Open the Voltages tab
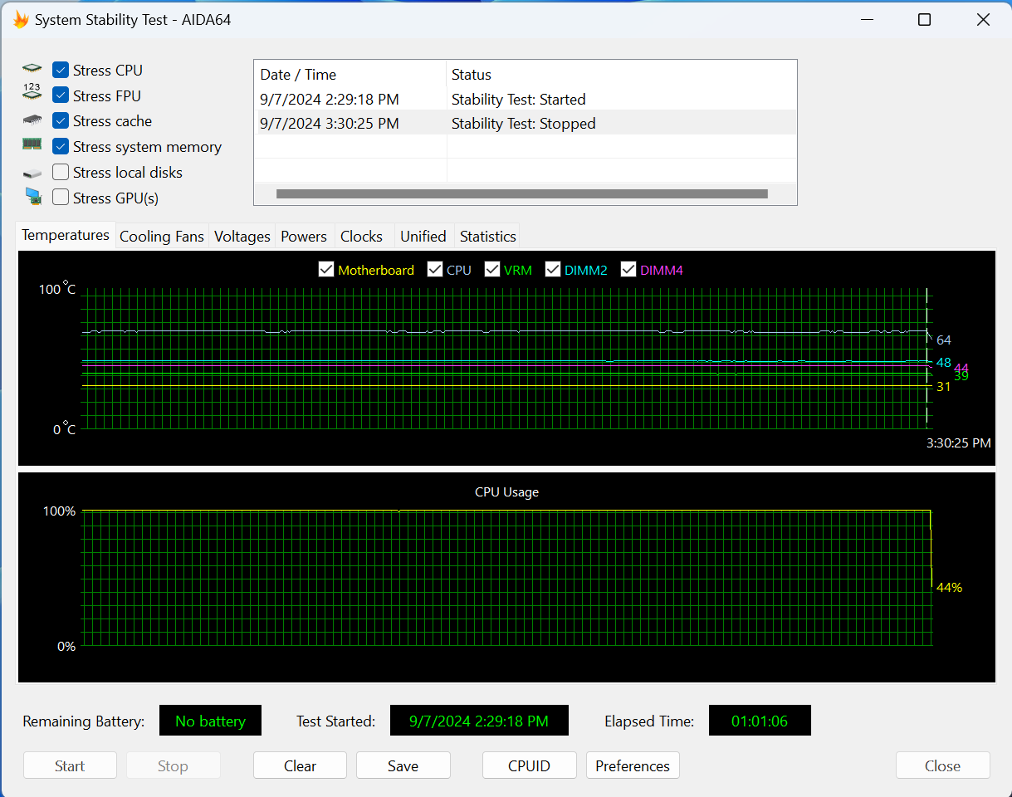Viewport: 1012px width, 797px height. [242, 237]
